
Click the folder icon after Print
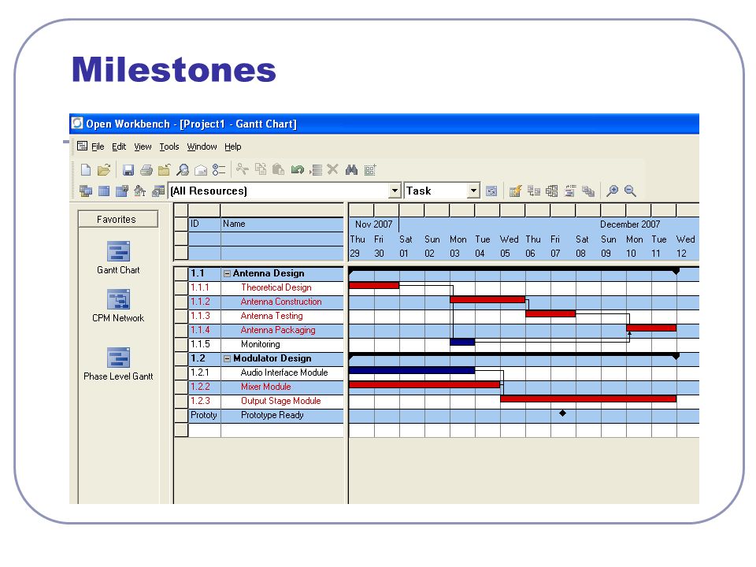pyautogui.click(x=165, y=170)
